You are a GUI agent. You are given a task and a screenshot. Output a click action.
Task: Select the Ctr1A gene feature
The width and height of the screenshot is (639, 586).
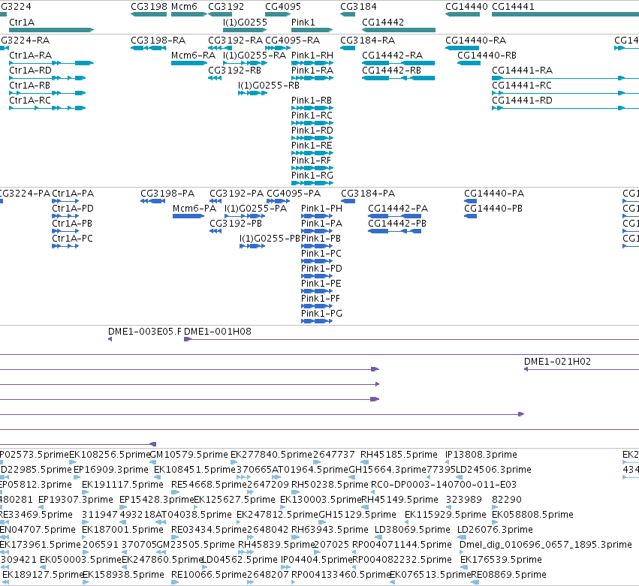(x=51, y=30)
